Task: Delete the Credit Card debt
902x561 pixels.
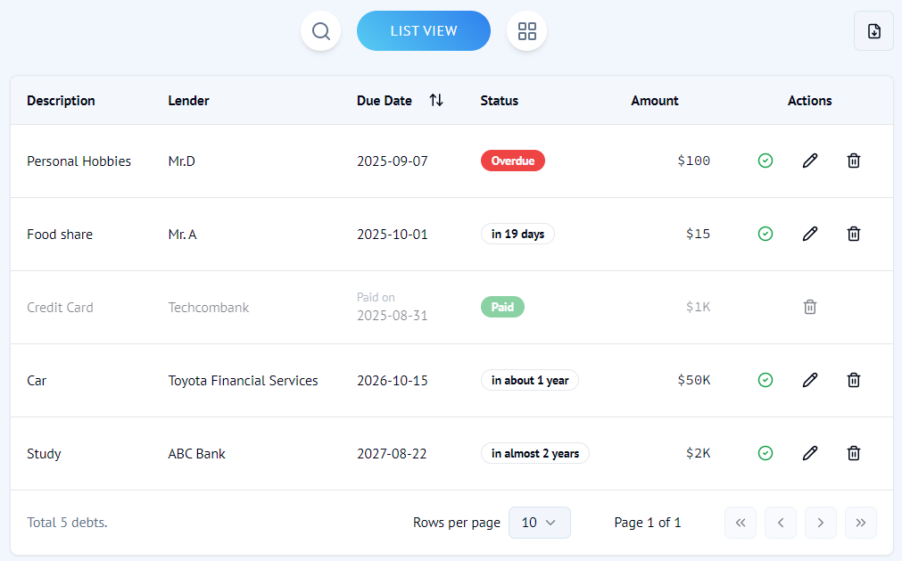Action: [809, 307]
